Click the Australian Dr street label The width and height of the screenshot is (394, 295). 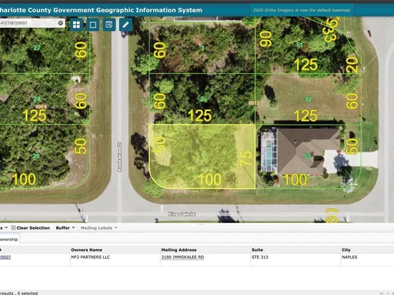[x=120, y=157]
